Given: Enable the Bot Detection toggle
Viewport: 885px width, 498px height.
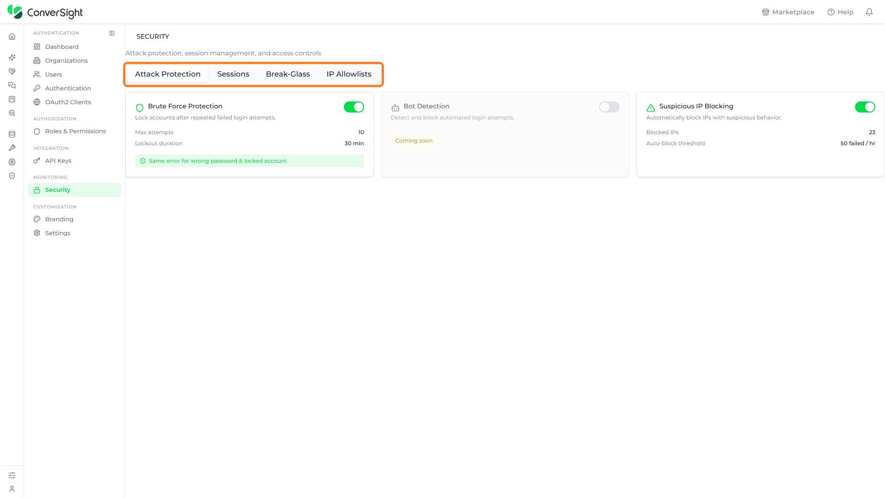Looking at the screenshot, I should 609,107.
